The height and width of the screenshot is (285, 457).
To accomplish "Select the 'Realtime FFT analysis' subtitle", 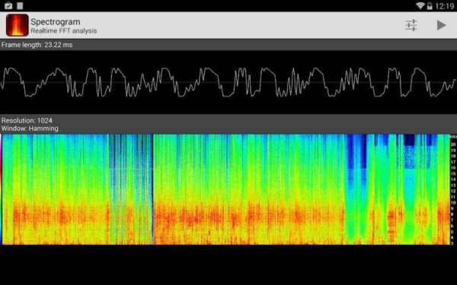I will click(64, 31).
